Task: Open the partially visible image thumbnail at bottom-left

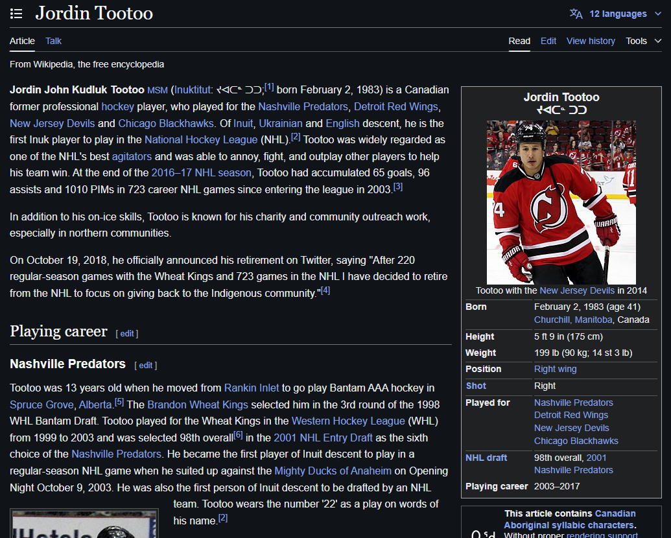Action: click(84, 524)
